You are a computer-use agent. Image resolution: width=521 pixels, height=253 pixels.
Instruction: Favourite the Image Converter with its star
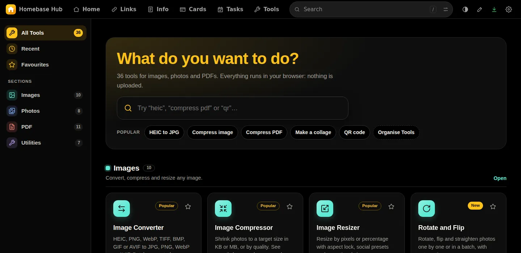tap(188, 206)
